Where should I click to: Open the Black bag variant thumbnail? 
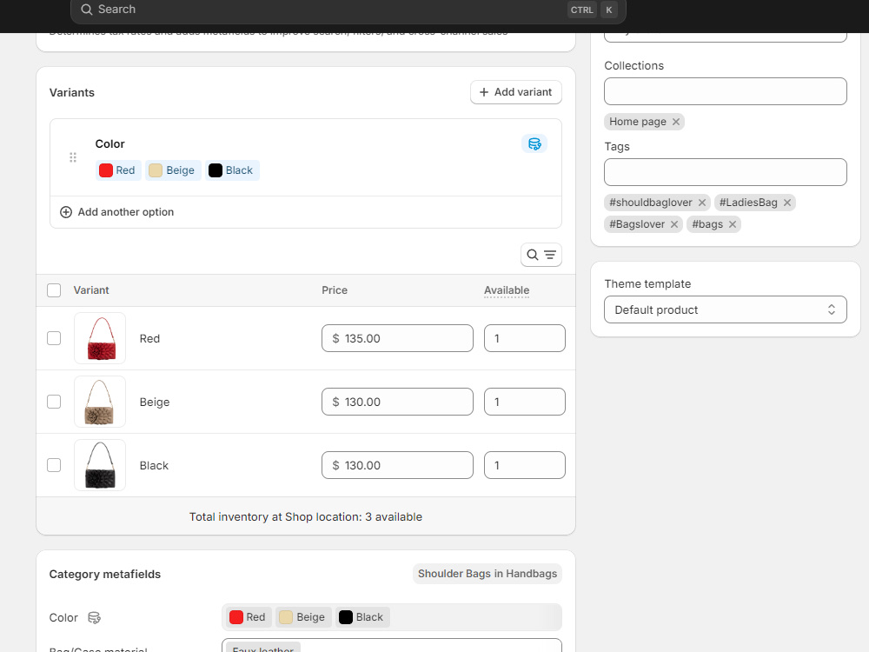[100, 465]
